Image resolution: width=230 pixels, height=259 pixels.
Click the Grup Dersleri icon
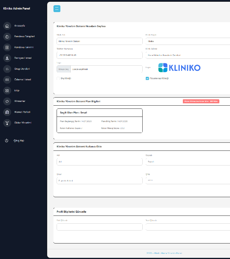point(7,69)
